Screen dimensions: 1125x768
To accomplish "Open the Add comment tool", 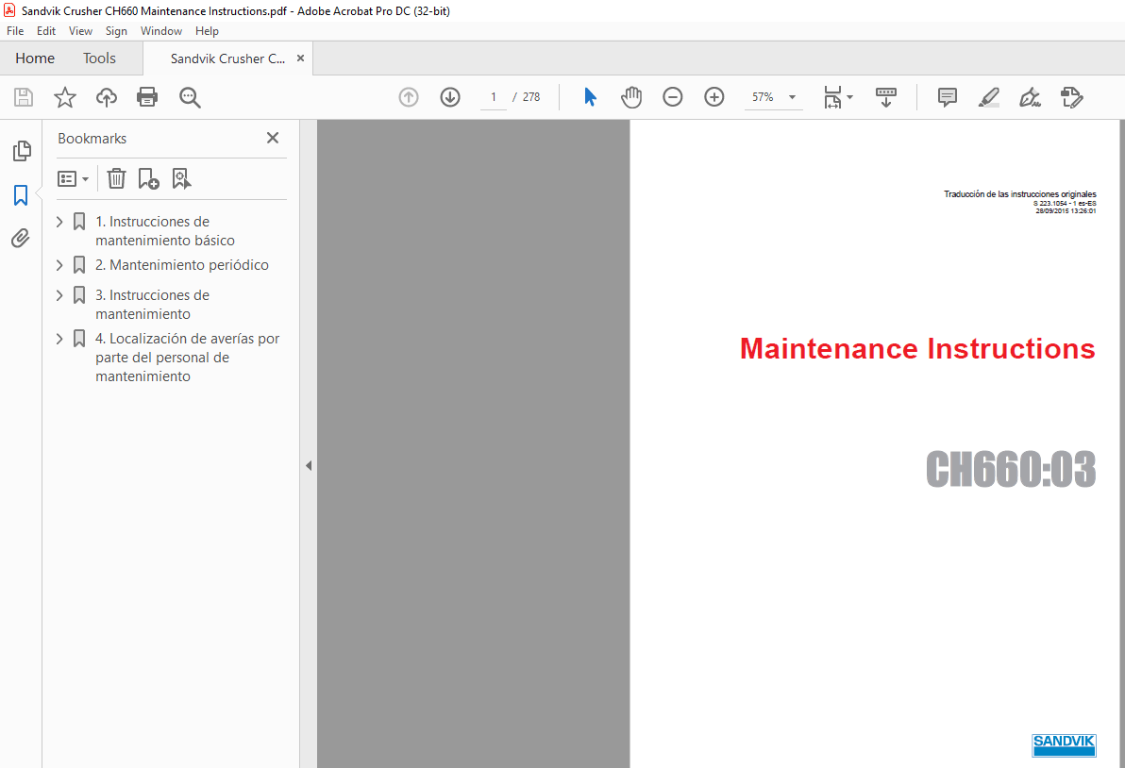I will pos(947,97).
